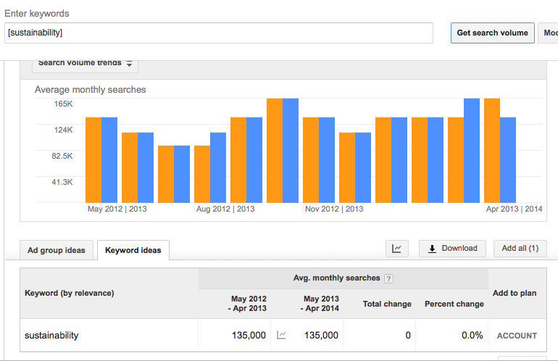The image size is (558, 361).
Task: Click the trend graph icon in sustainability row
Action: (281, 335)
